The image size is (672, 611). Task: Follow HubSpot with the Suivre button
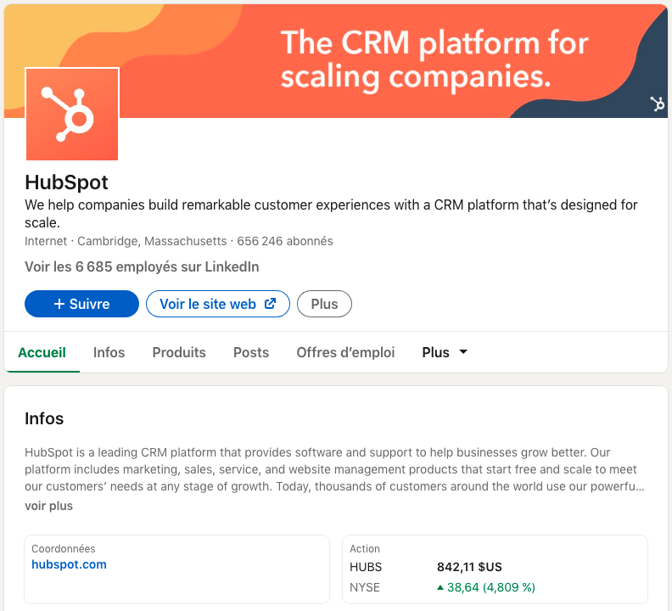point(81,304)
